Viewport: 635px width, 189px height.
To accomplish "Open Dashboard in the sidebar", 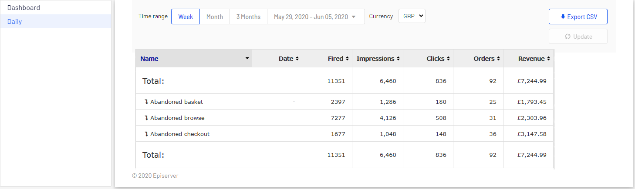I will coord(24,7).
